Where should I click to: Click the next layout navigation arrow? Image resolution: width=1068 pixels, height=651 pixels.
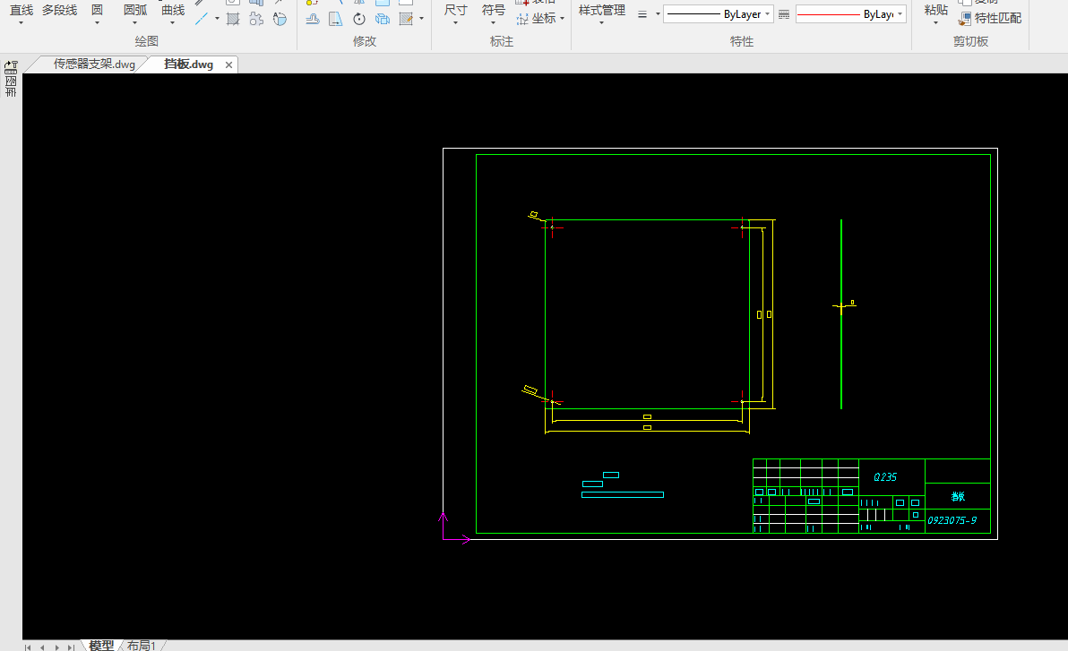[56, 647]
